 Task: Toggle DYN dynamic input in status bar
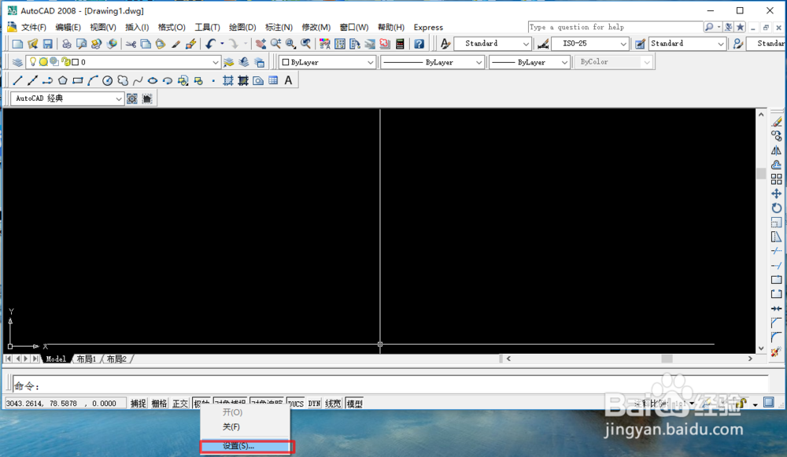coord(314,404)
